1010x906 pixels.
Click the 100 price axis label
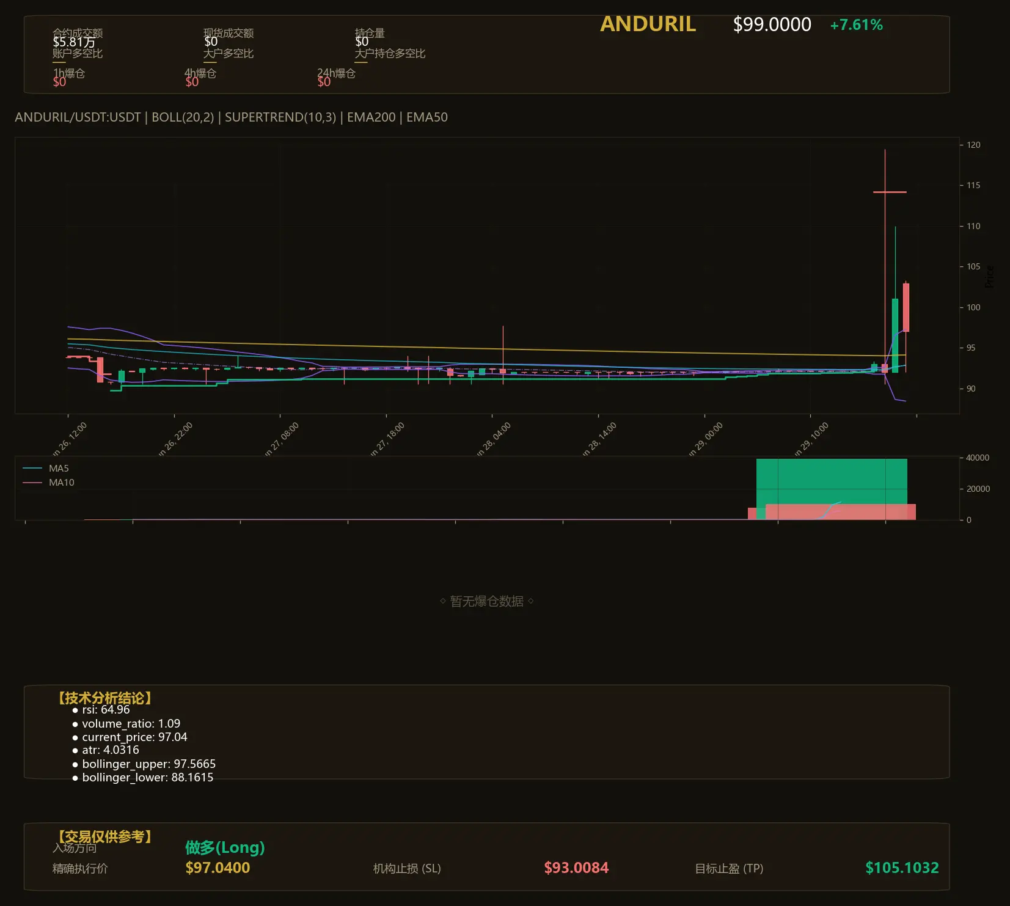pos(973,307)
